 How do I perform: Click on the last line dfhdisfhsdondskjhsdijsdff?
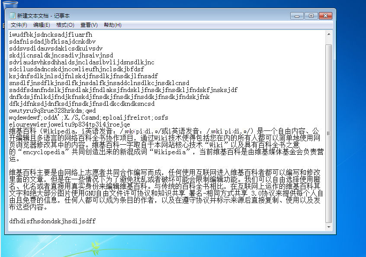point(51,221)
